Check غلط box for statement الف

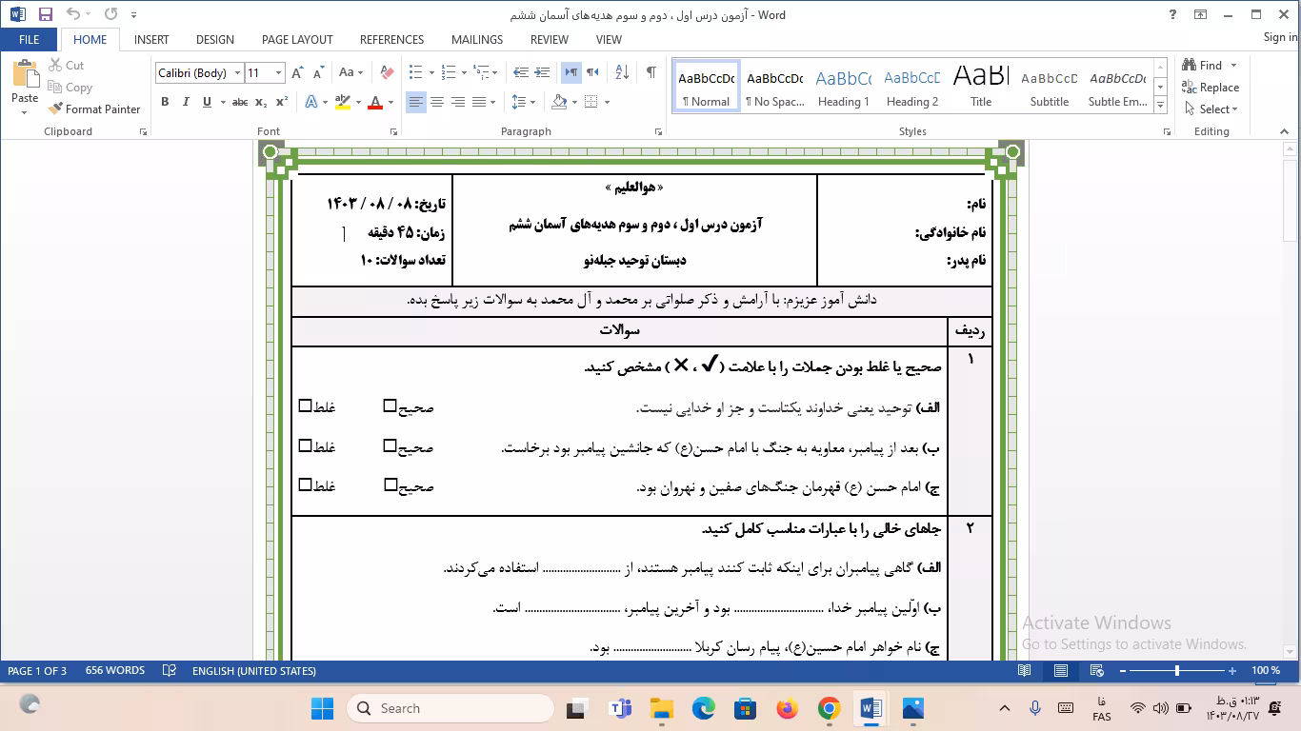305,406
